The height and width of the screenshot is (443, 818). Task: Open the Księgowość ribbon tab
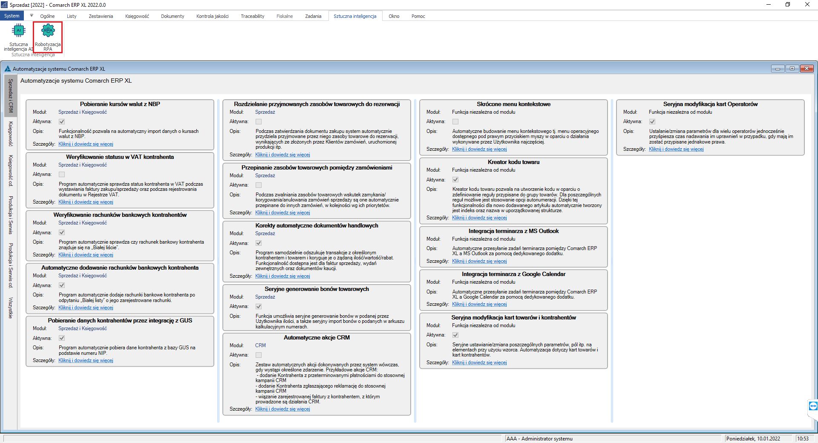(137, 16)
